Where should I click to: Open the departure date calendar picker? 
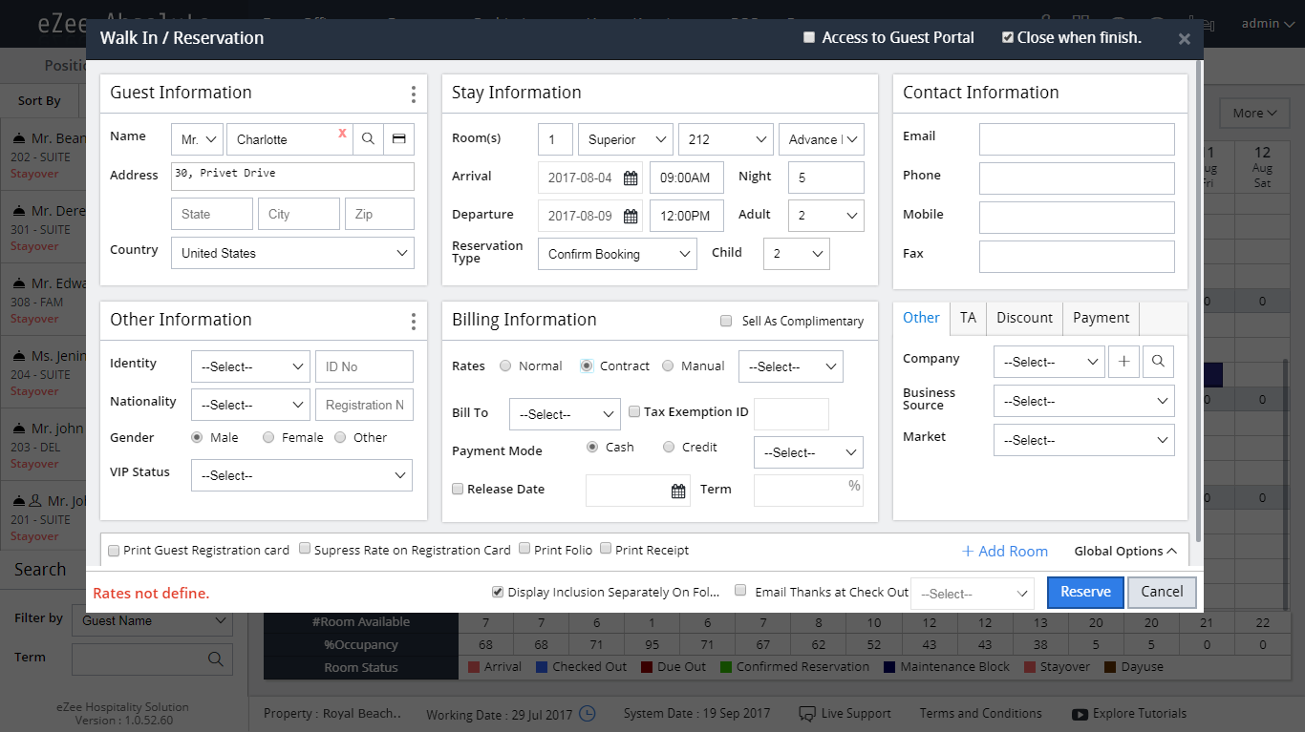(x=631, y=217)
